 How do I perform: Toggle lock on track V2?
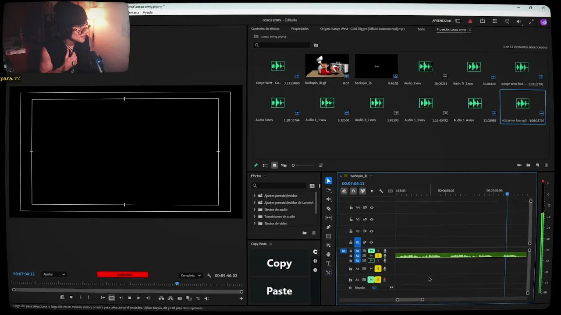tap(351, 231)
